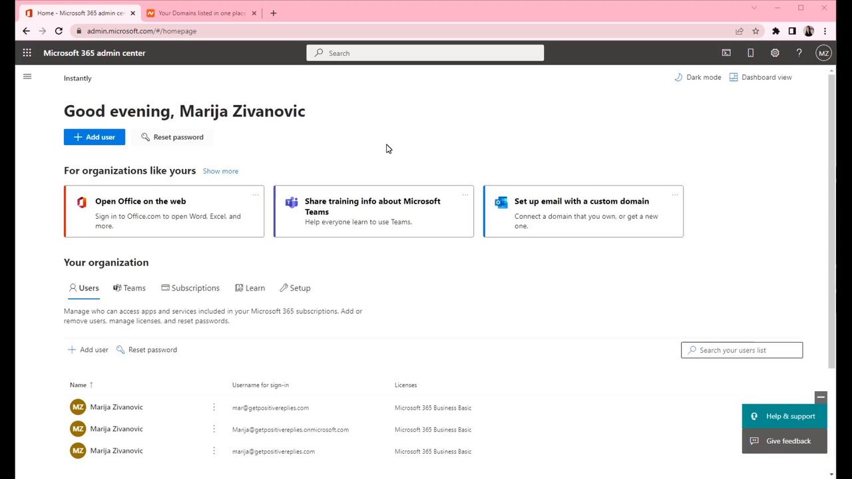Screen dimensions: 852x479
Task: Sort users by Name column
Action: pos(82,385)
